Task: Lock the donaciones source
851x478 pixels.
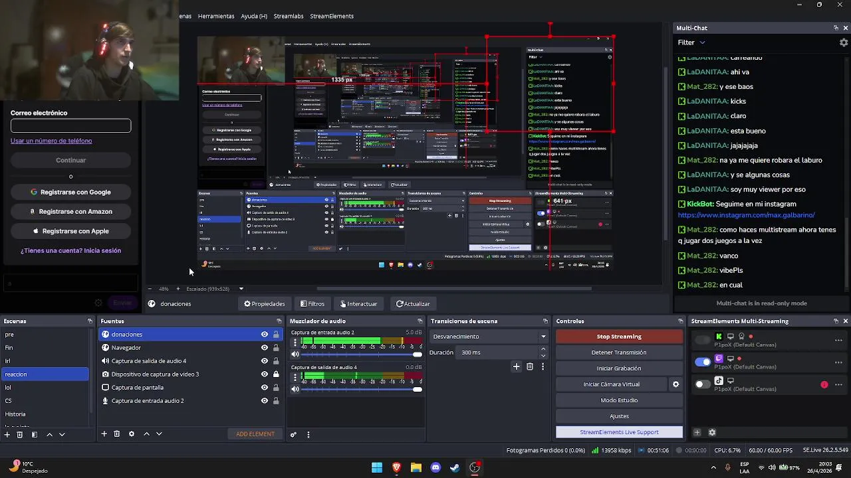Action: [x=276, y=335]
